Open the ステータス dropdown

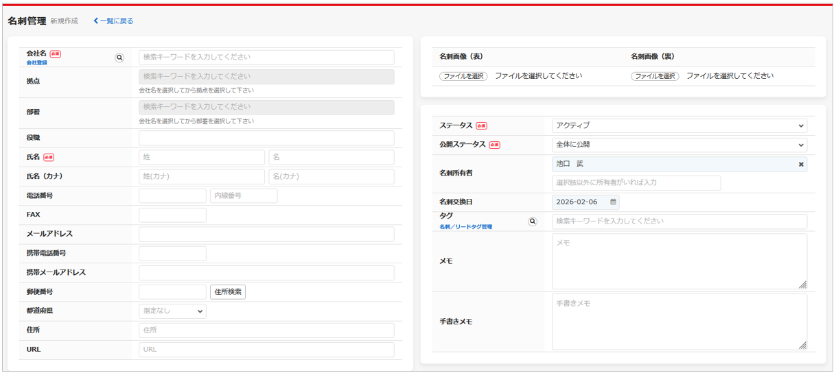point(679,126)
